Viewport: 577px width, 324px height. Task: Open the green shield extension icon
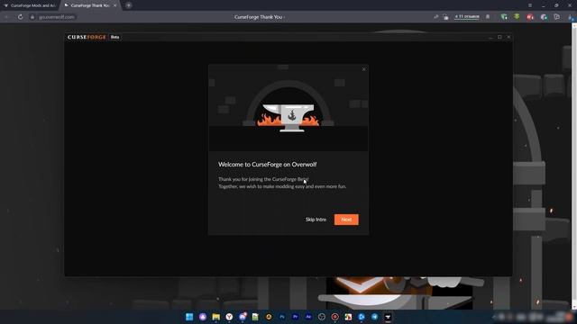(504, 17)
